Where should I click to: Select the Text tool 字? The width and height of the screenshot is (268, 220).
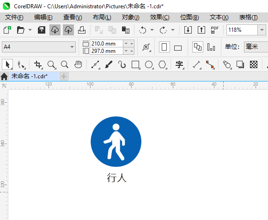pos(179,65)
